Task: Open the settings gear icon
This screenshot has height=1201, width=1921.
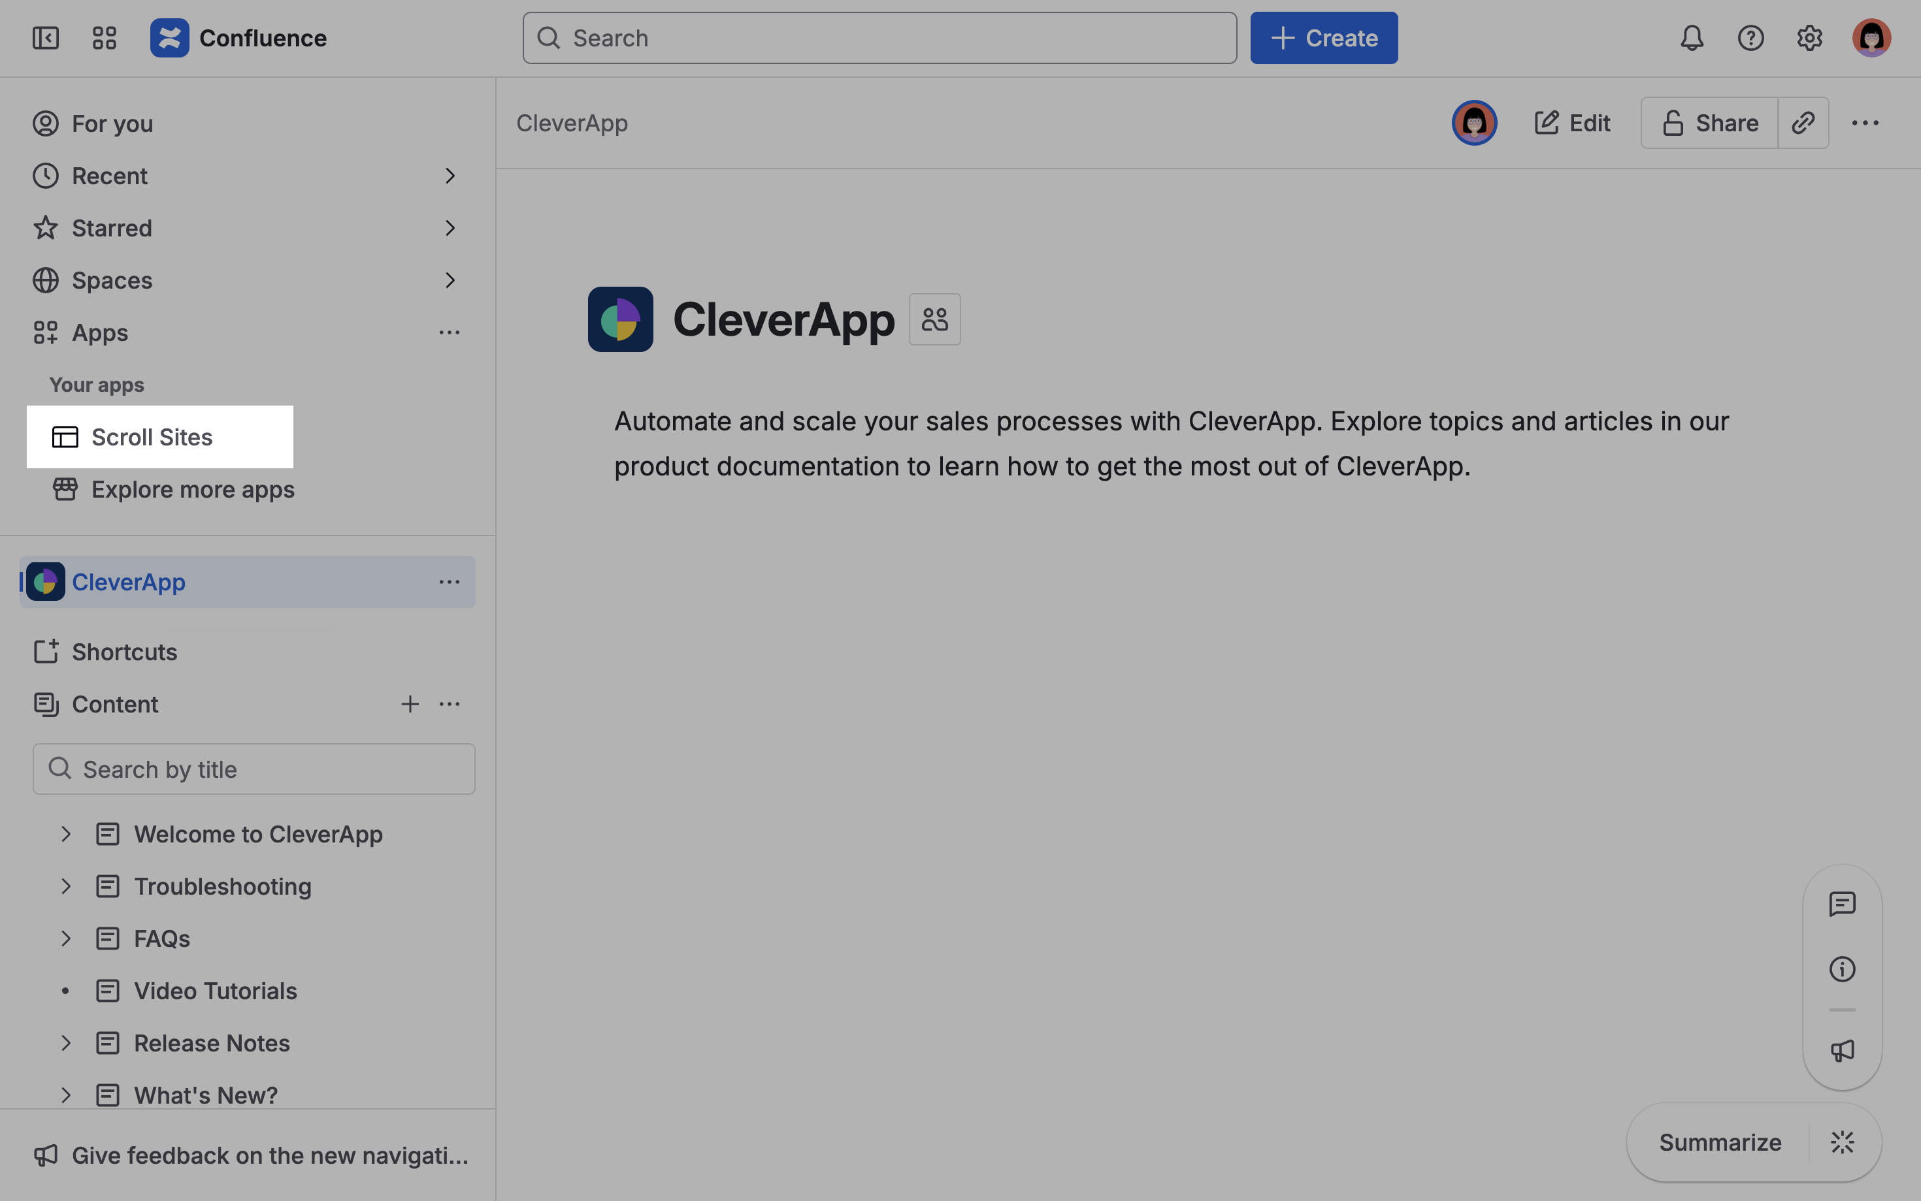Action: click(x=1809, y=37)
